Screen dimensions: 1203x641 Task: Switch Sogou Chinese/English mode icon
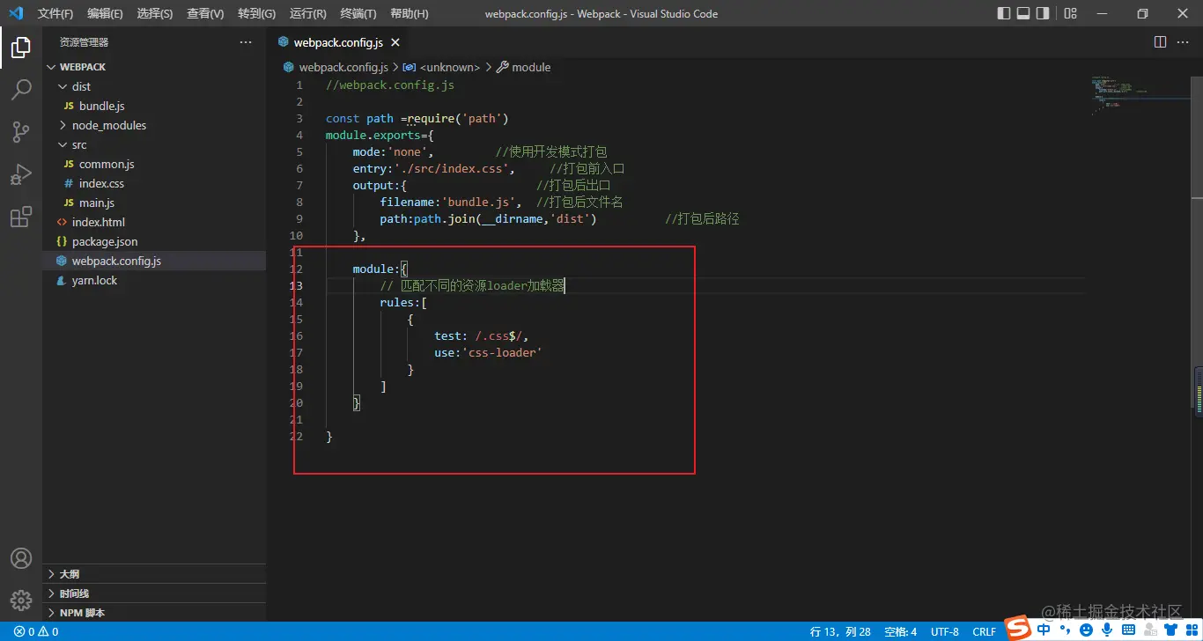1044,630
